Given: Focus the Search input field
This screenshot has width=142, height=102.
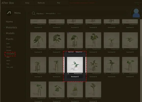Looking at the screenshot, I should click(x=59, y=13).
